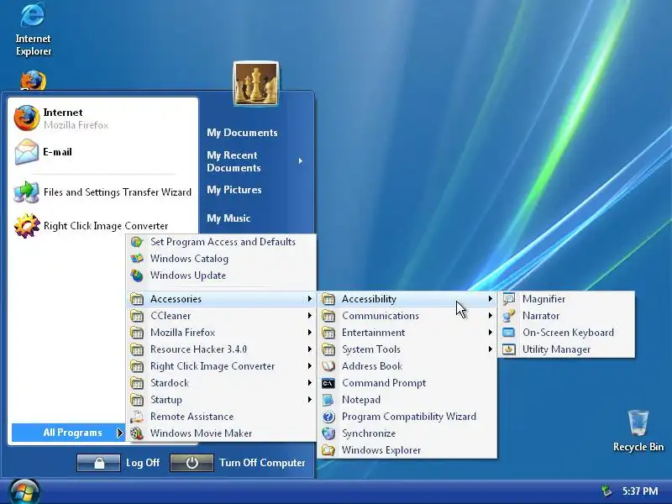Launch the Narrator icon
The image size is (672, 504).
point(509,316)
